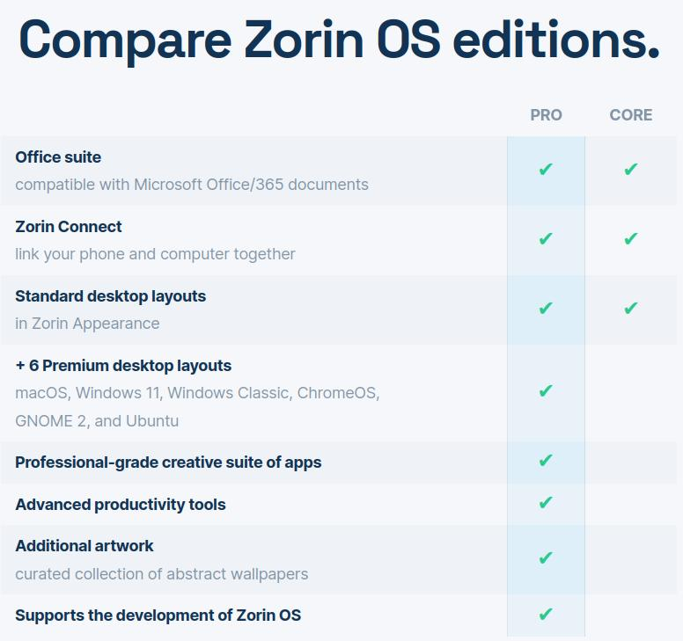Click Pro checkmark for Advanced productivity tools

546,503
